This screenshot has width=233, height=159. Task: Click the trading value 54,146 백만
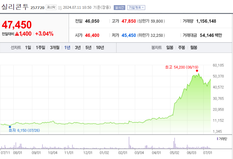211,35
